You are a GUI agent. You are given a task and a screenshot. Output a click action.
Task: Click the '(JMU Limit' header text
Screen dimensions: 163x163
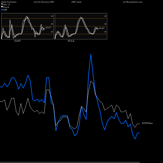[76, 2]
